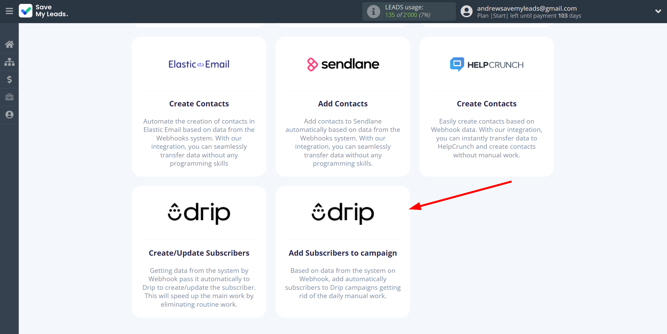Click the Plan Start payment days text

click(529, 16)
